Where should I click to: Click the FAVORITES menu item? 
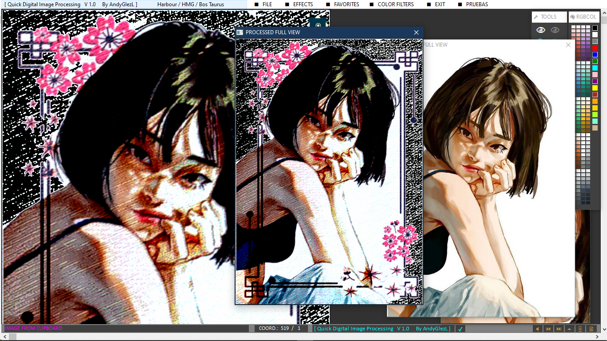click(x=346, y=4)
